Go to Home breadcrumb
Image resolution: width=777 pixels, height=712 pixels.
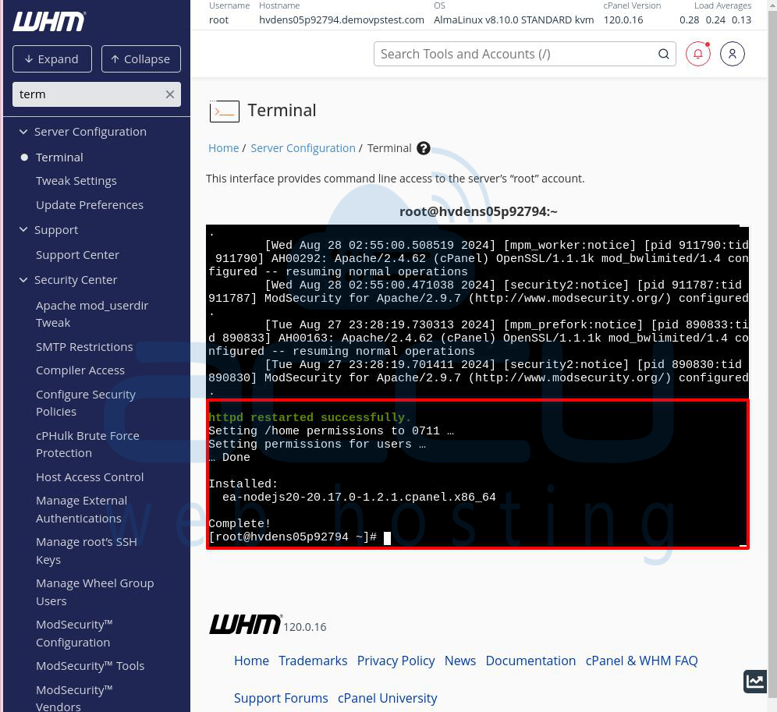[223, 148]
